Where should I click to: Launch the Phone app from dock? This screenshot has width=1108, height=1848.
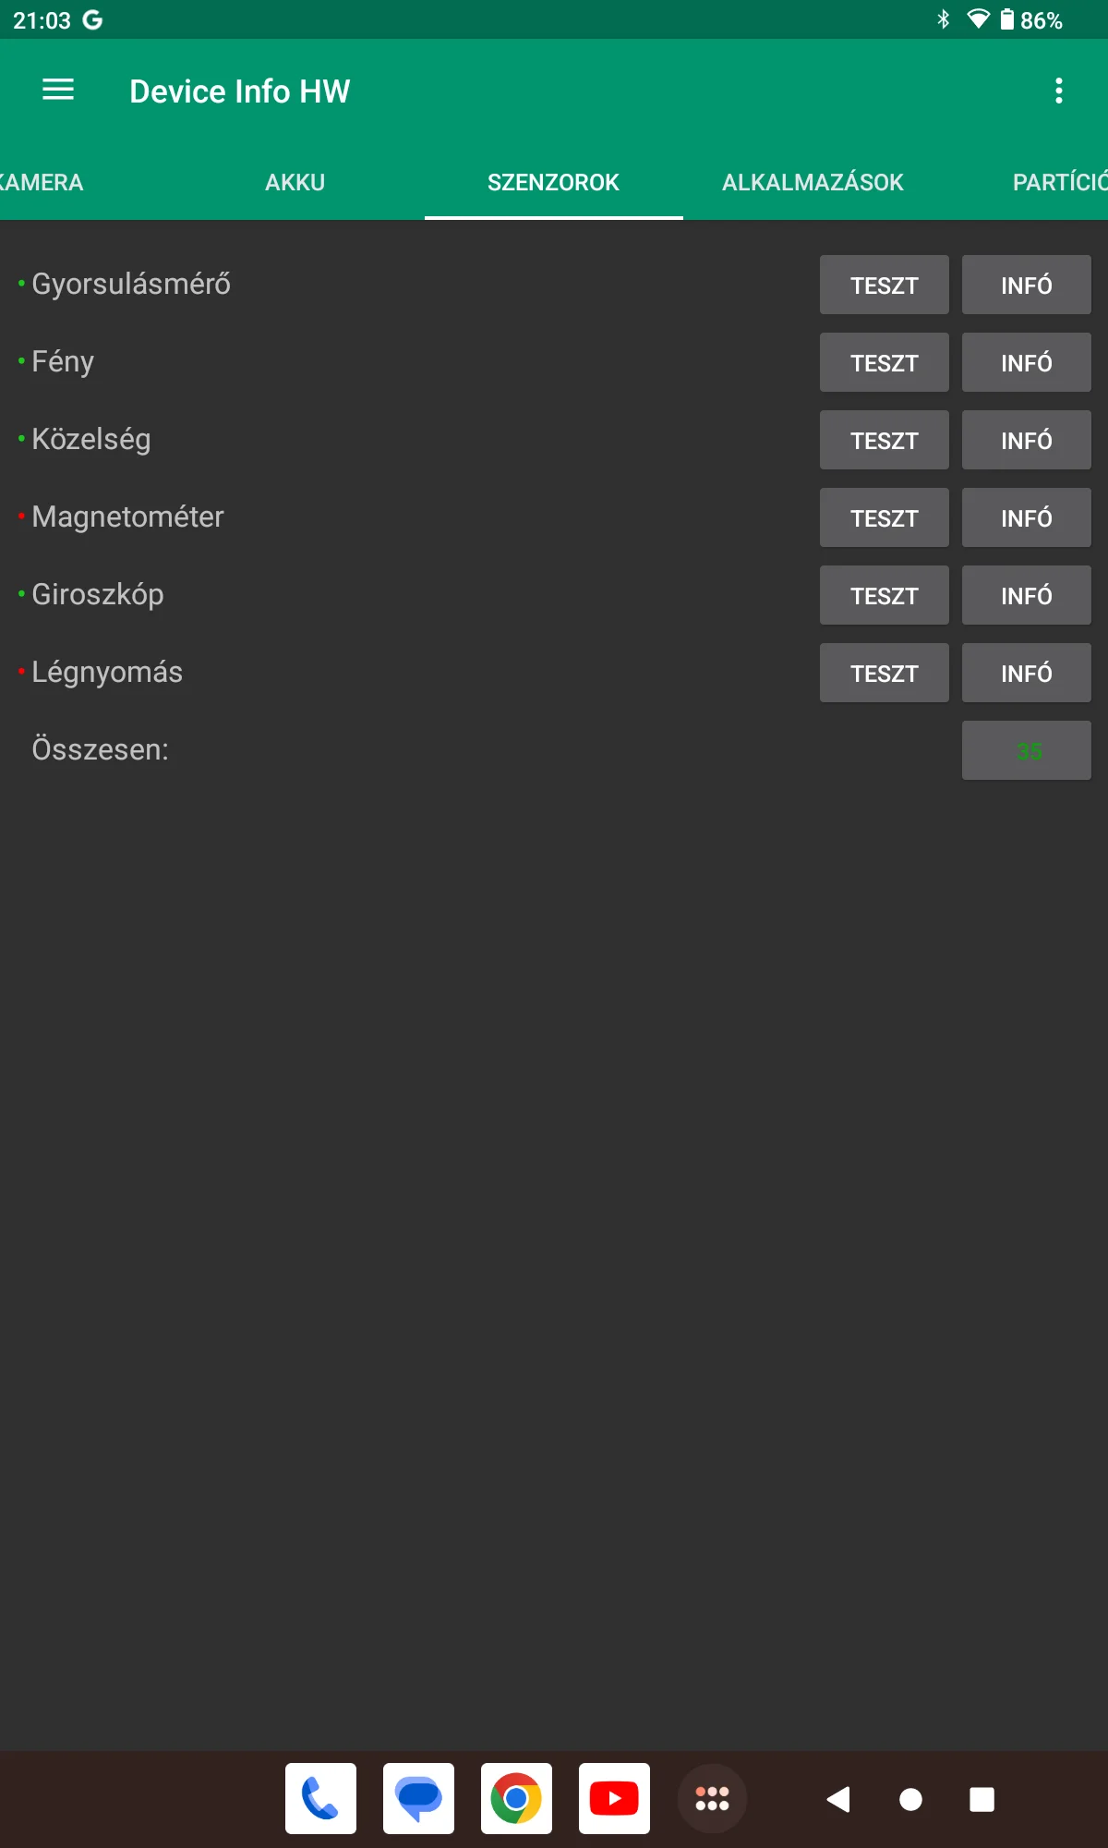[320, 1798]
